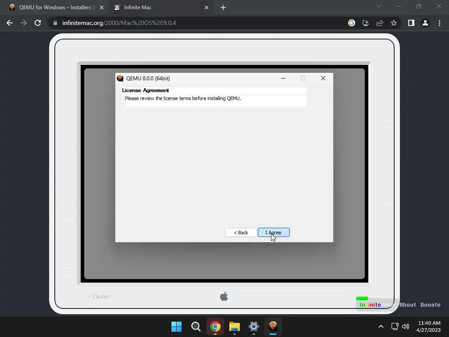Open the Windows Start menu
The height and width of the screenshot is (337, 449).
(176, 326)
